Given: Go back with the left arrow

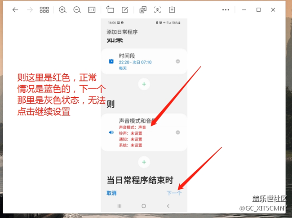Looking at the screenshot, I should [15, 10].
